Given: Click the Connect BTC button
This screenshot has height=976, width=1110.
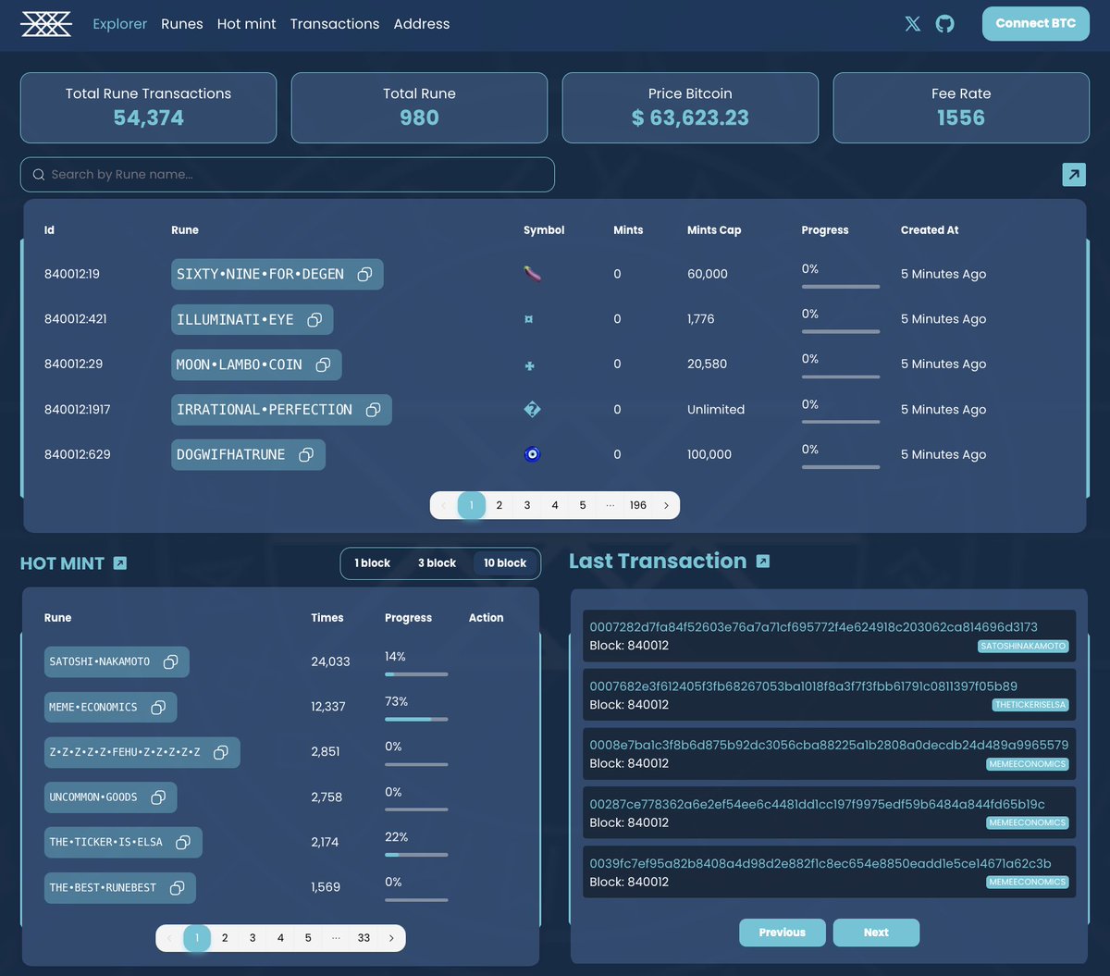Looking at the screenshot, I should coord(1036,23).
